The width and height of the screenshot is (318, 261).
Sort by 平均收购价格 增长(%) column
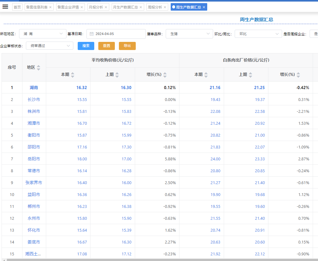165,75
